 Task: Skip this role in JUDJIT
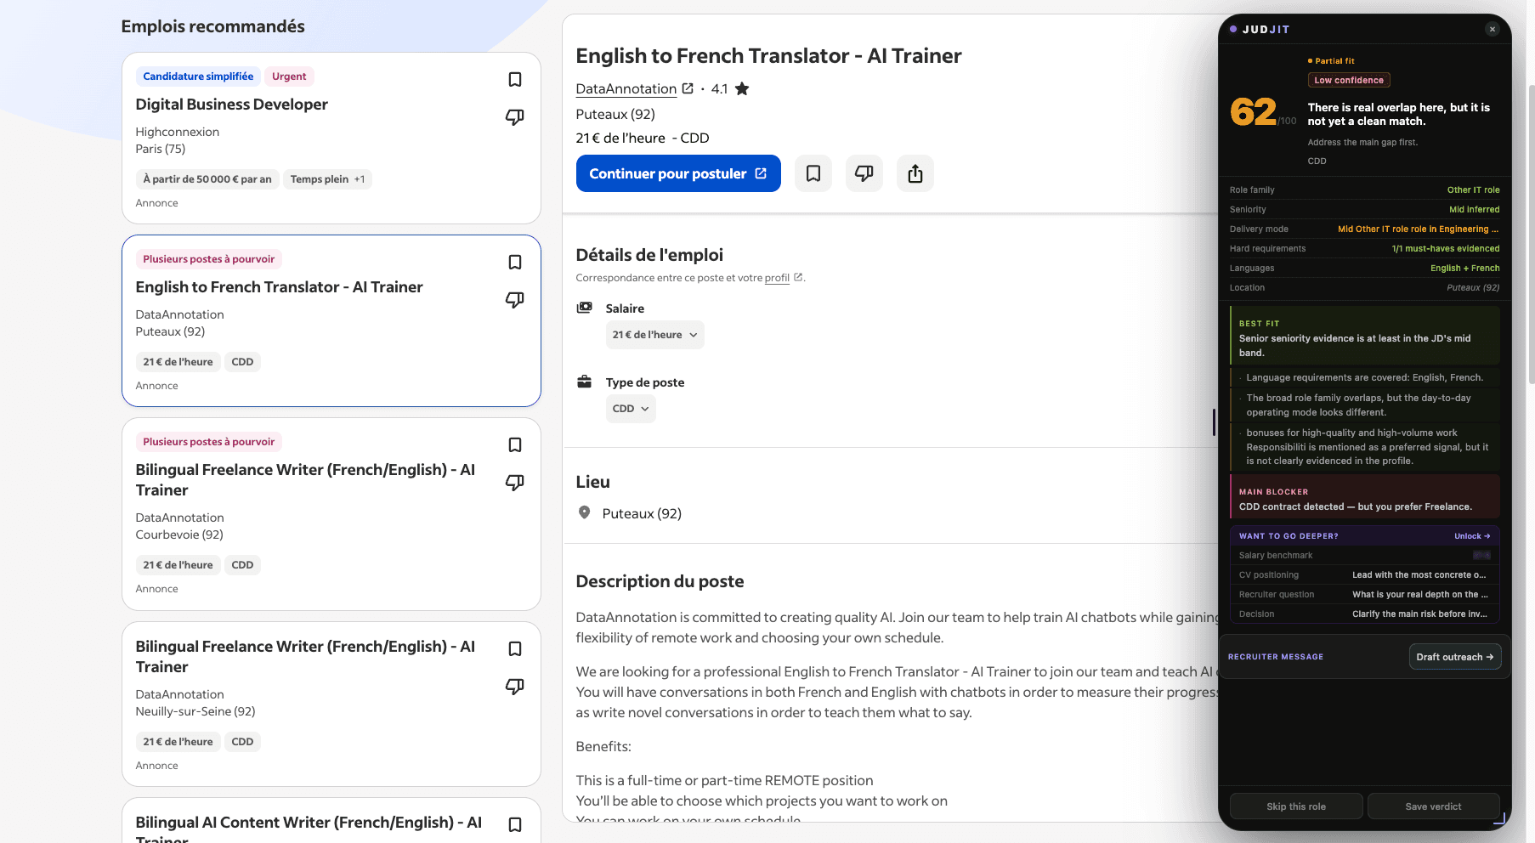(1296, 806)
